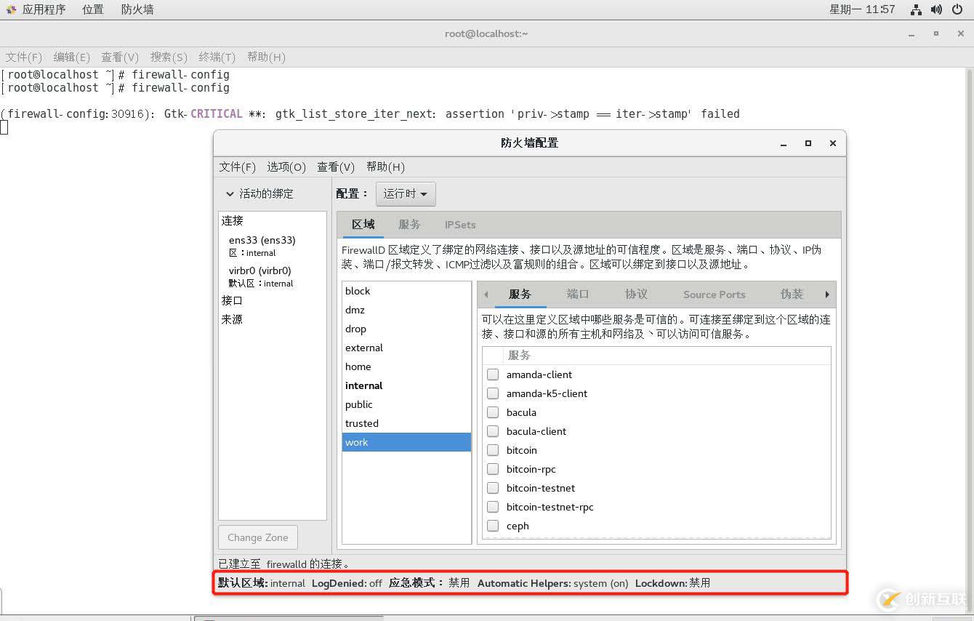Check the ceph service checkbox
The height and width of the screenshot is (621, 974).
point(493,526)
